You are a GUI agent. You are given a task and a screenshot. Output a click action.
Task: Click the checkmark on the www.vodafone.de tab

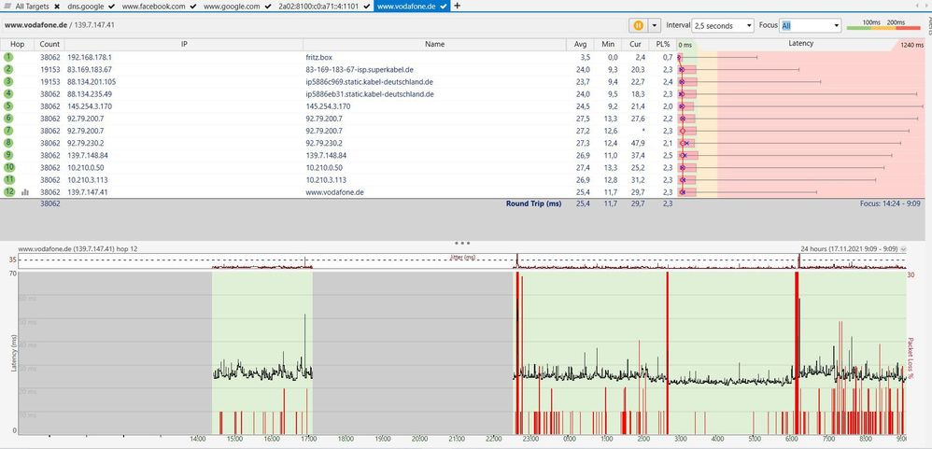pos(444,6)
